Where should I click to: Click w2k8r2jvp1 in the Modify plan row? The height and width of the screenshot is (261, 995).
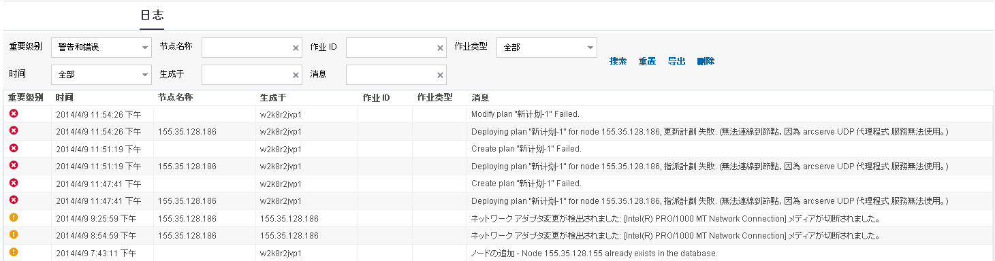click(281, 114)
